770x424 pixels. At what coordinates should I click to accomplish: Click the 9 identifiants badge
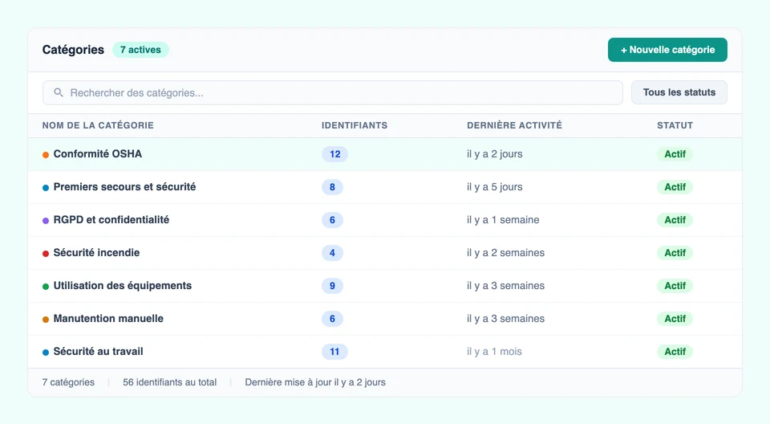[x=332, y=286]
